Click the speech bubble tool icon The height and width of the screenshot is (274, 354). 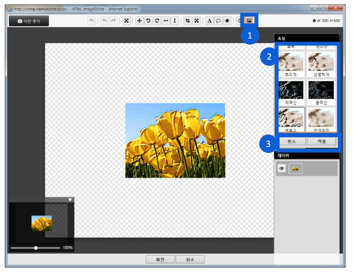(x=218, y=21)
